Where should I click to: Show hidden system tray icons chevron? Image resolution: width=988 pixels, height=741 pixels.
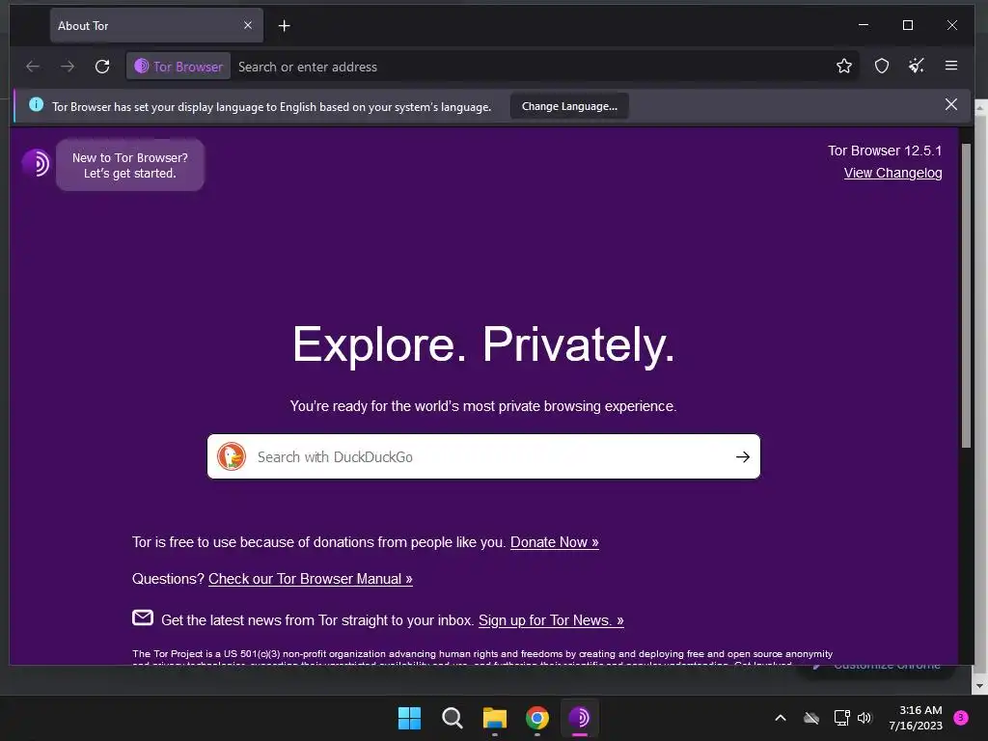tap(780, 718)
